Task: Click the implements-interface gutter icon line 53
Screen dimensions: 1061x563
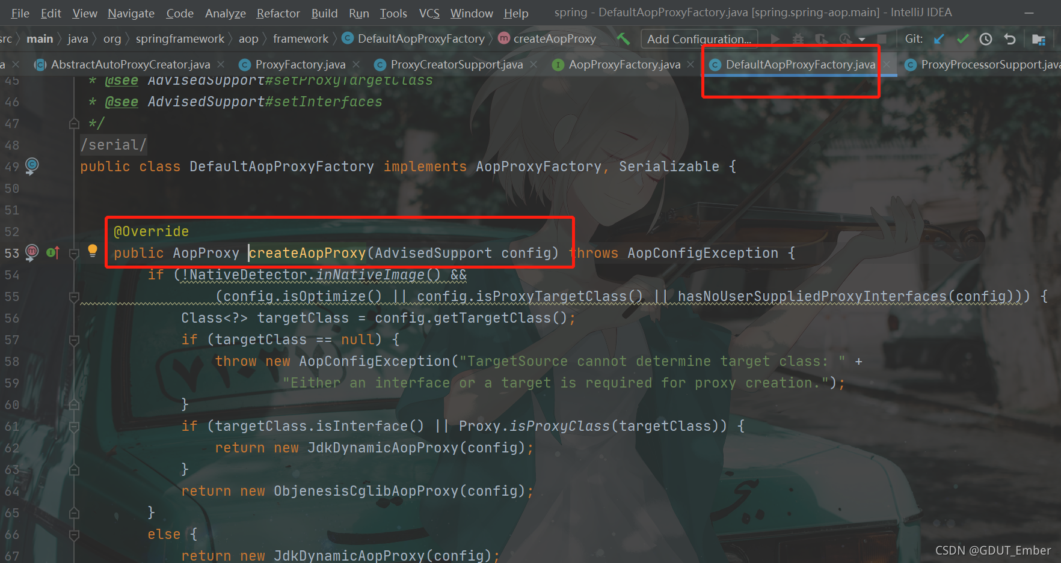Action: (x=53, y=253)
